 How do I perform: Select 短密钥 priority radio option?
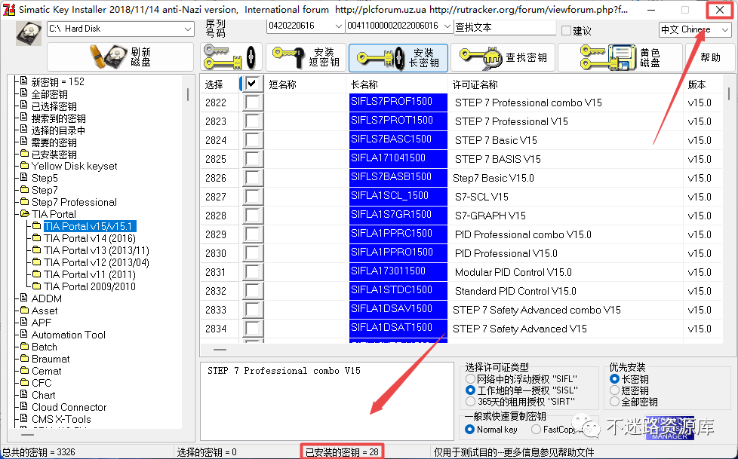tap(614, 390)
